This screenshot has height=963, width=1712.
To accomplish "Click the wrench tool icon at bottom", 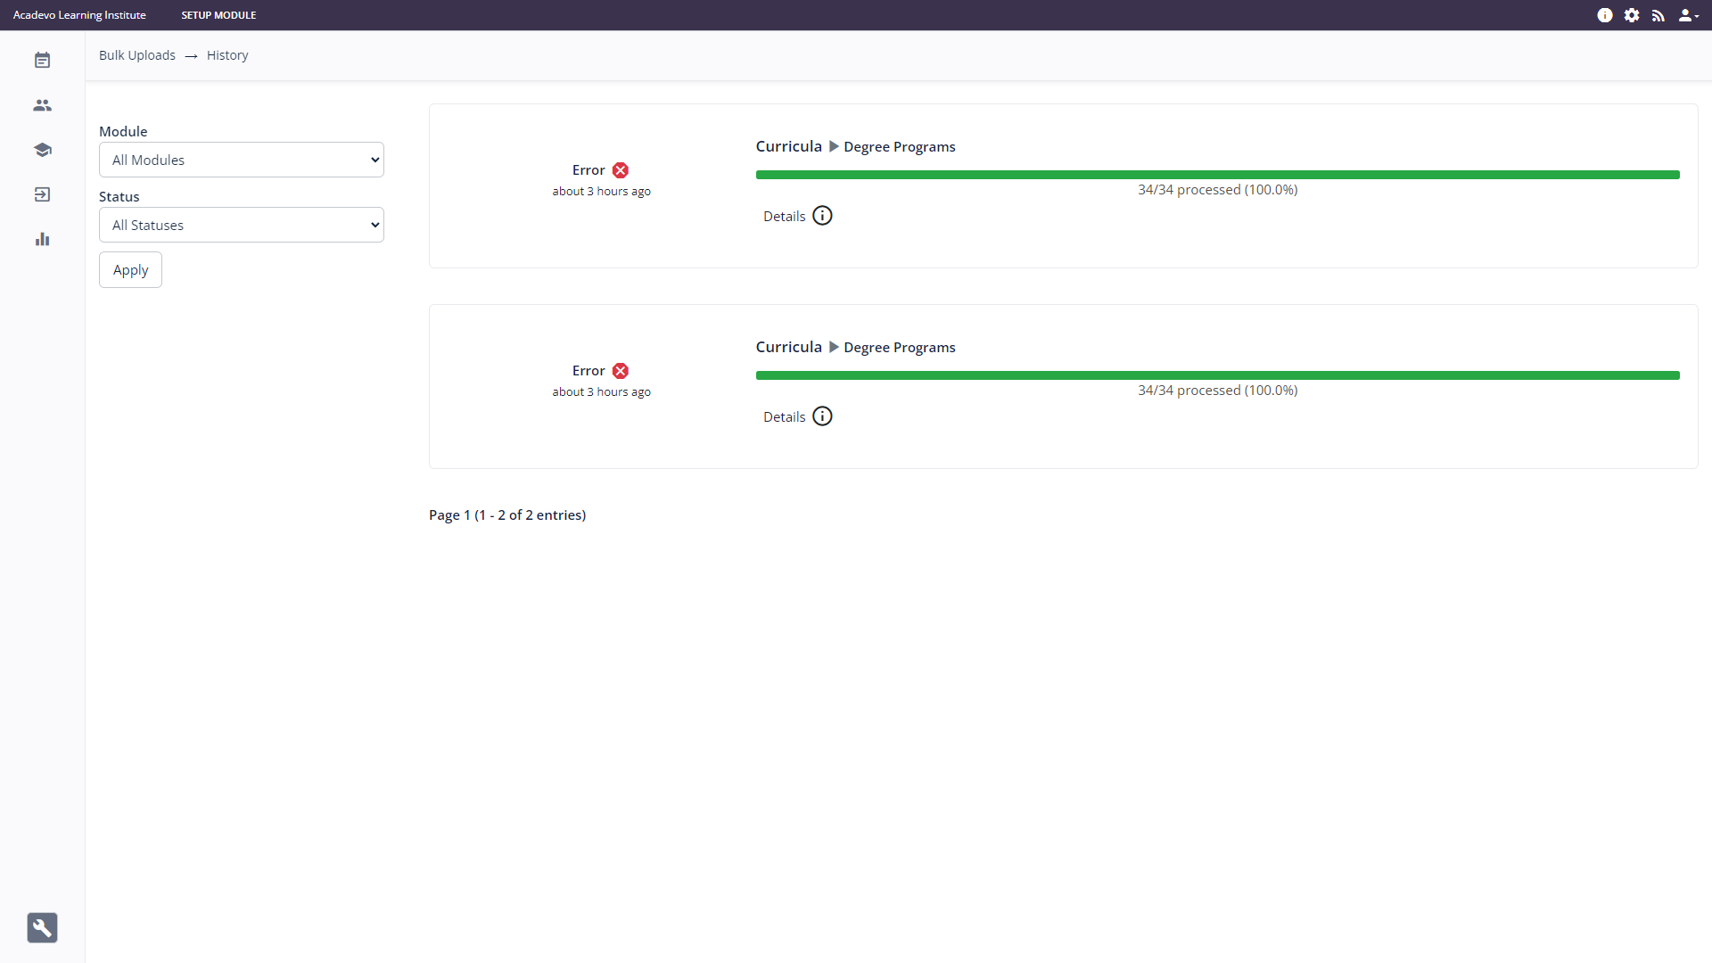I will (42, 927).
